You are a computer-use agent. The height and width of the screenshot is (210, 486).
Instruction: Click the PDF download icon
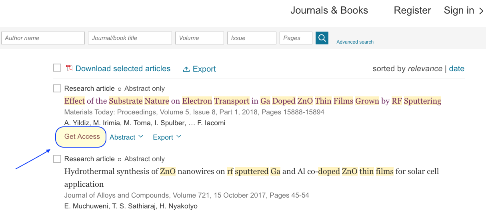69,68
